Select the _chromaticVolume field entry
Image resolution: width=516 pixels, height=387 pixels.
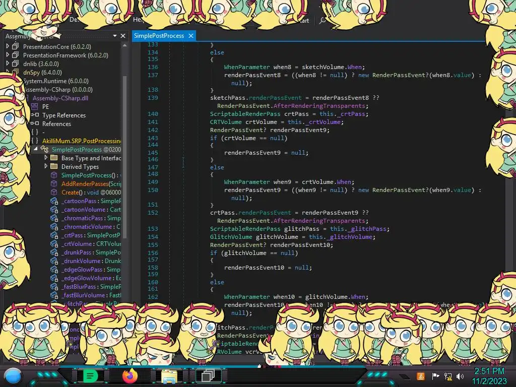click(91, 226)
